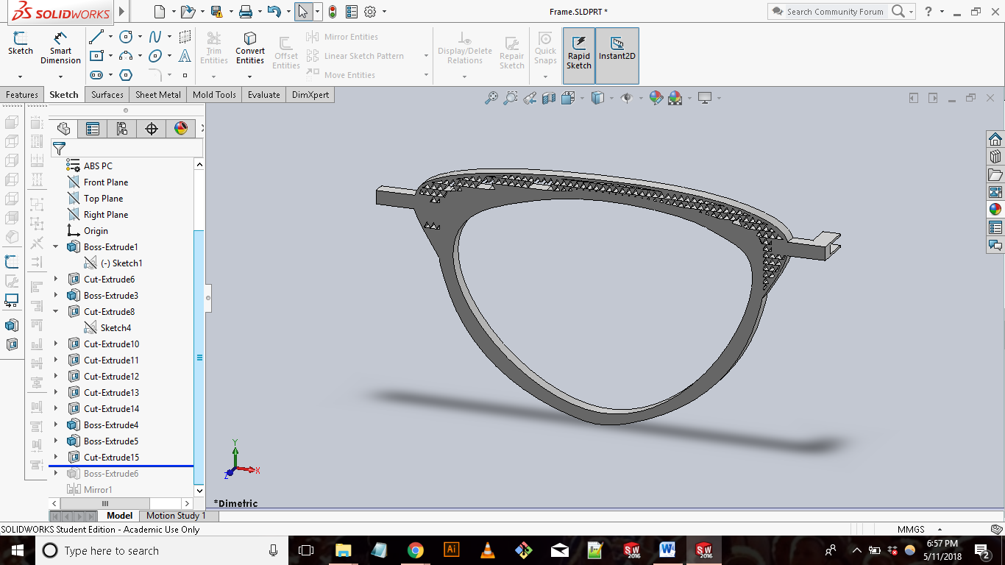Select the Spline sketch tool

(x=155, y=37)
